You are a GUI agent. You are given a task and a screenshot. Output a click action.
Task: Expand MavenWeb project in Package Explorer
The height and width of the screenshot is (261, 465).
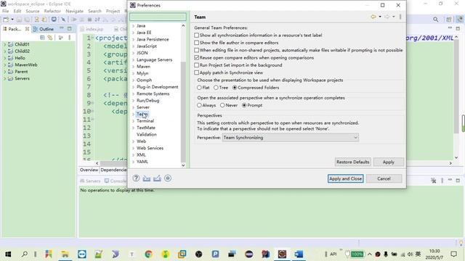pyautogui.click(x=4, y=65)
